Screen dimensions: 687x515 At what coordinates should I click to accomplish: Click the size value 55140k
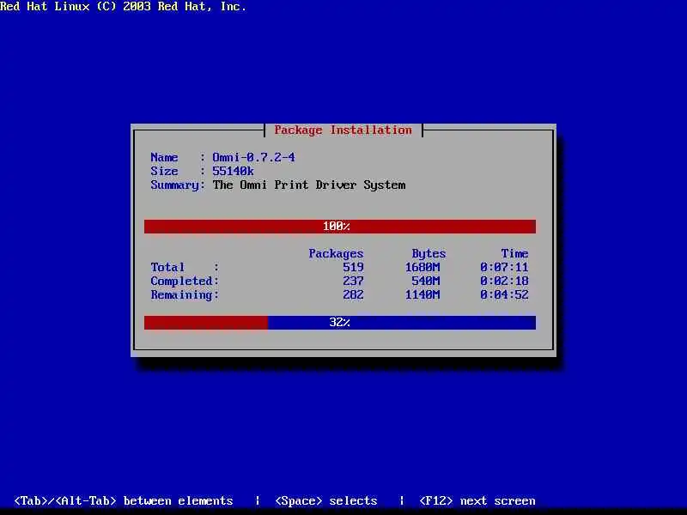click(x=233, y=171)
